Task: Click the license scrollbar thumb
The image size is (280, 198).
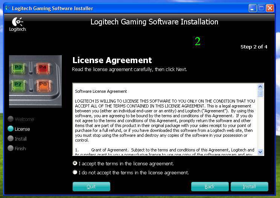Action: pyautogui.click(x=260, y=93)
